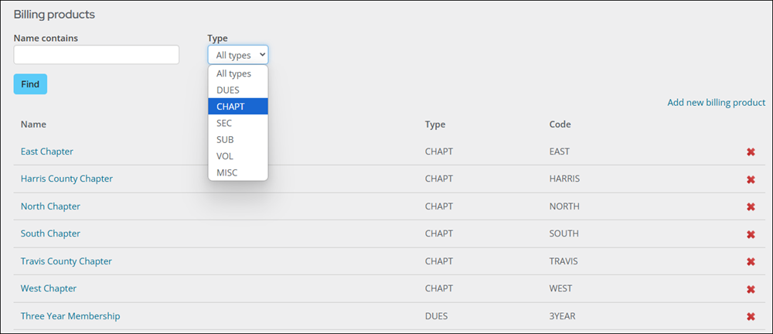Screen dimensions: 773x334
Task: Delete the West Chapter entry
Action: pos(751,289)
